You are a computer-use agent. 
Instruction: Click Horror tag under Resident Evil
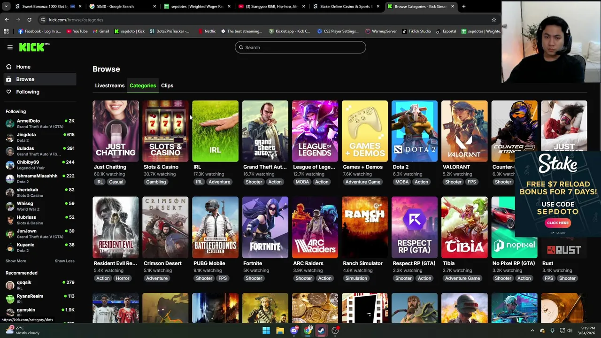123,278
